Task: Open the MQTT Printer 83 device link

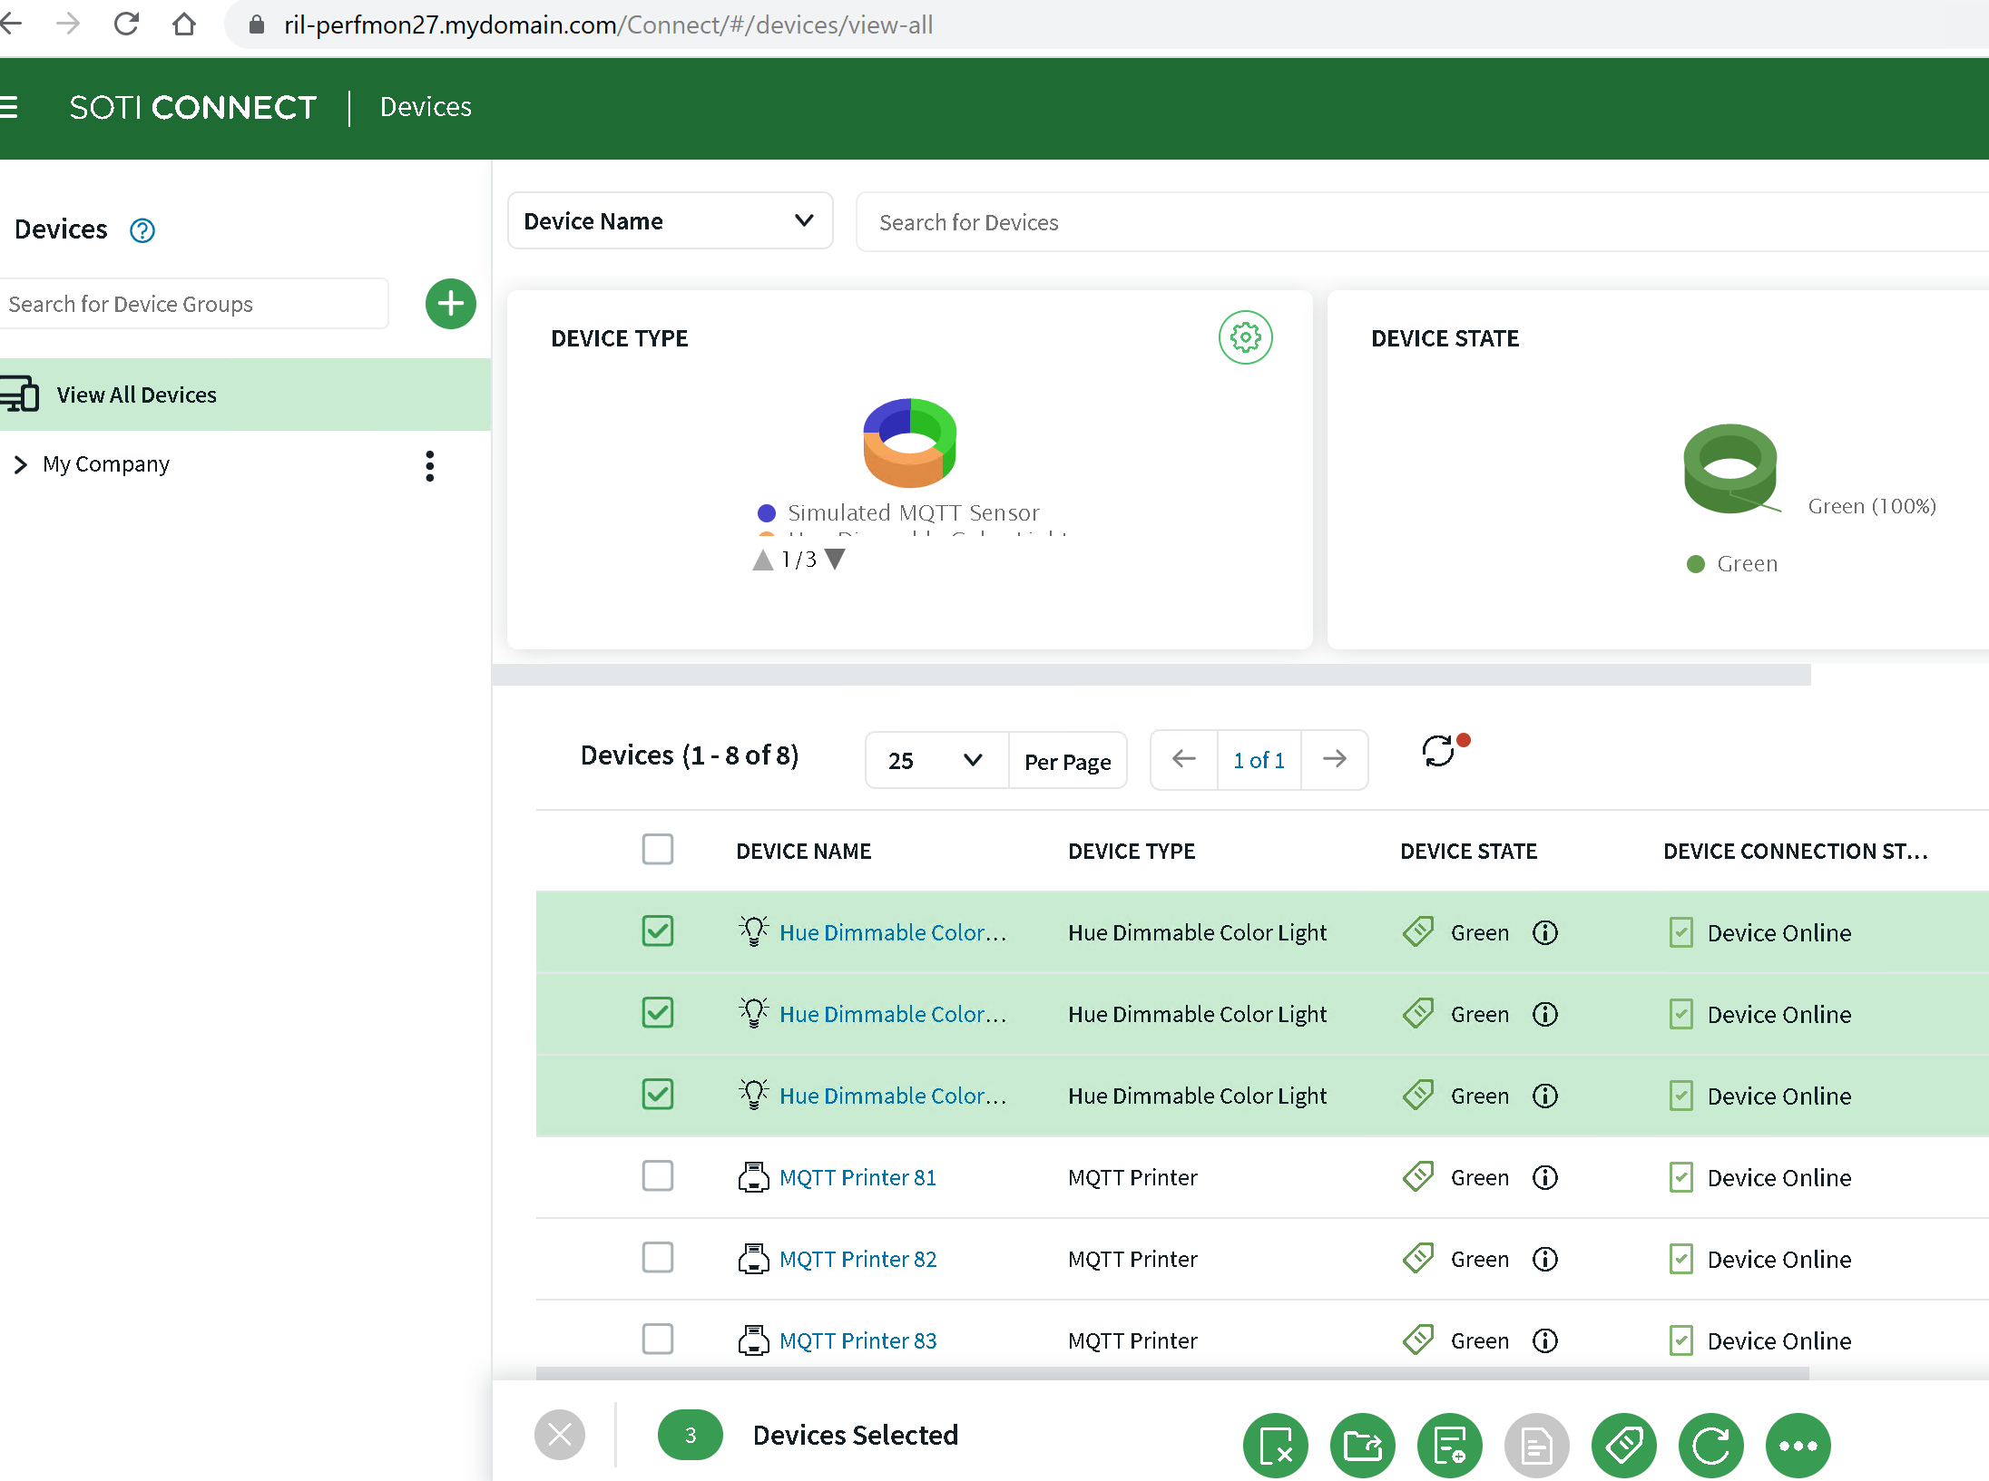Action: (x=857, y=1340)
